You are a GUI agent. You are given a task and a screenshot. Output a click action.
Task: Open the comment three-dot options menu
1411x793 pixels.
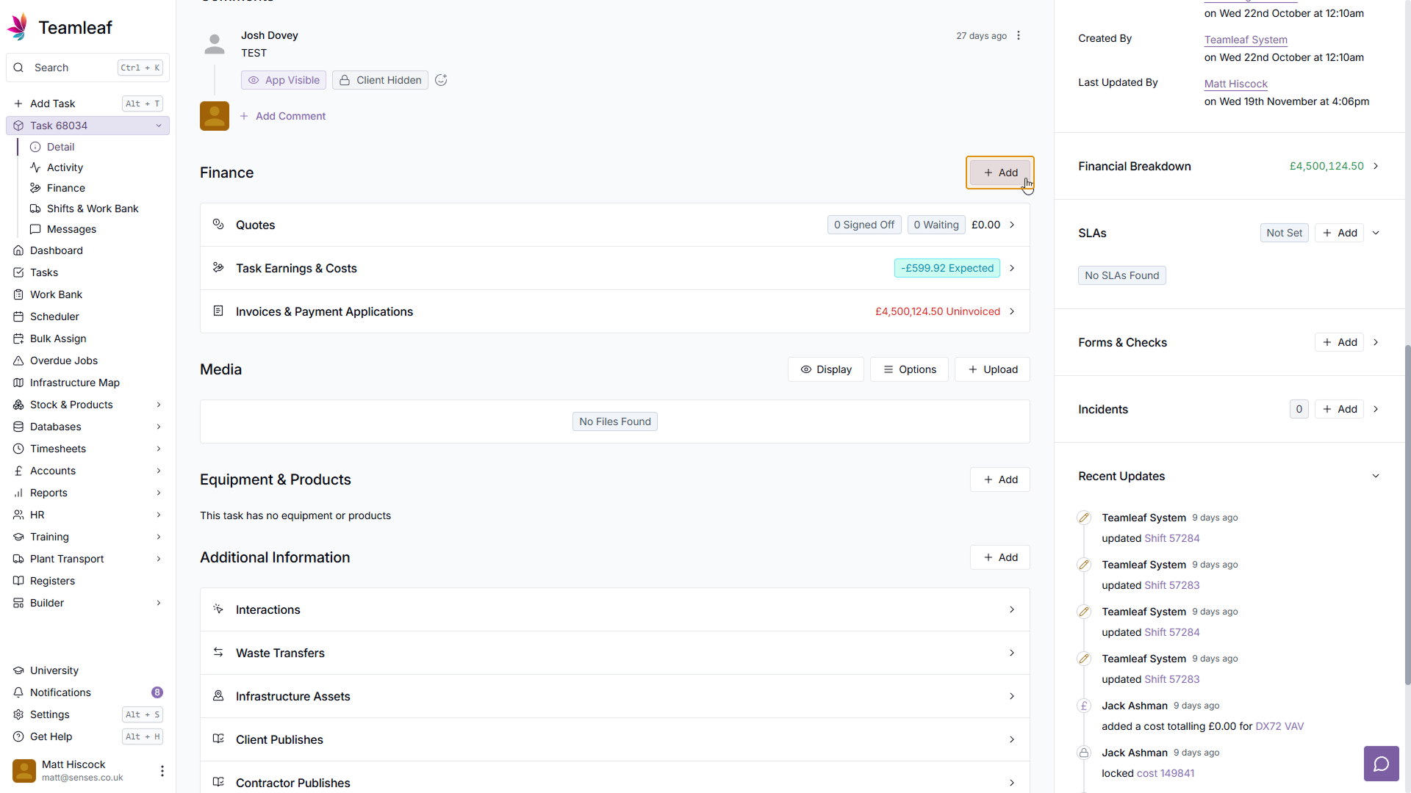pyautogui.click(x=1019, y=36)
